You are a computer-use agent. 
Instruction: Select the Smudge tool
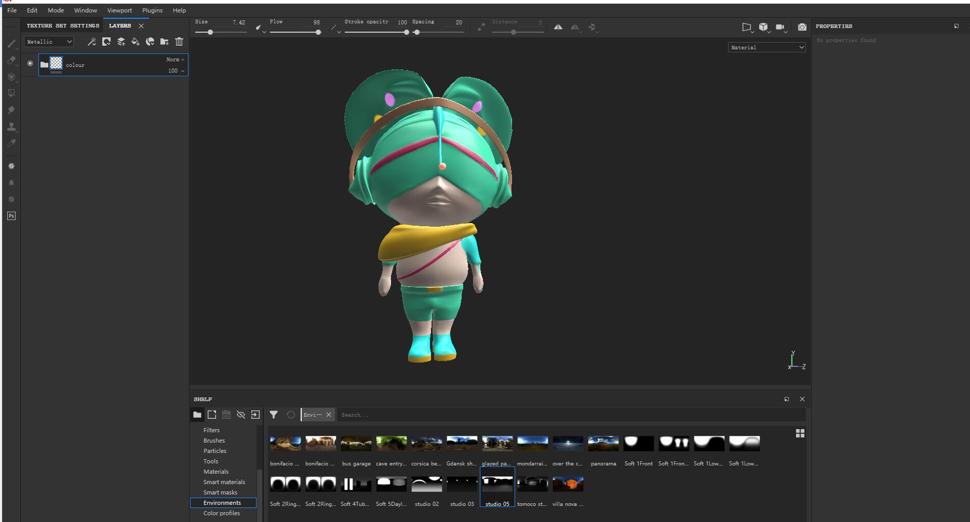coord(11,110)
